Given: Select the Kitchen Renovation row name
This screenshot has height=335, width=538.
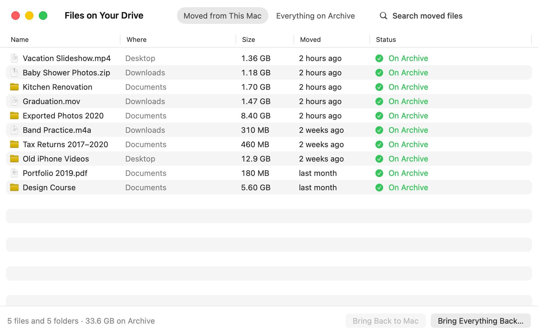Looking at the screenshot, I should point(57,87).
